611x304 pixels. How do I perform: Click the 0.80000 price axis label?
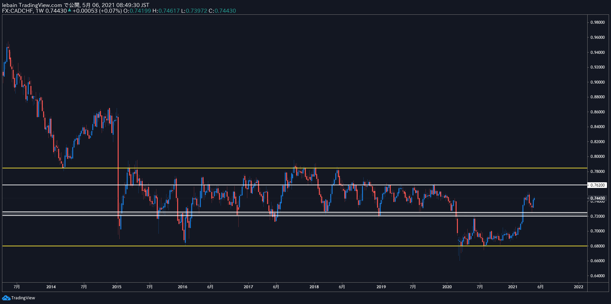click(x=597, y=157)
